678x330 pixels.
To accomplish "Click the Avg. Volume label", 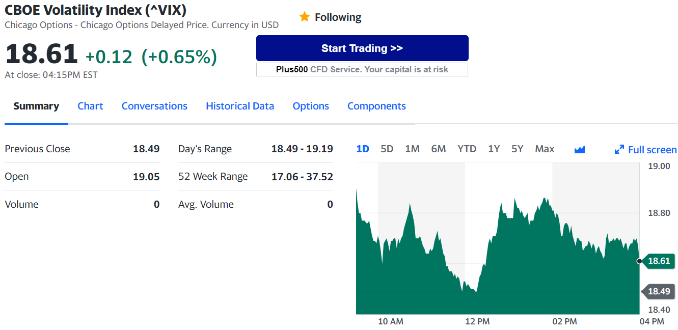I will (206, 204).
